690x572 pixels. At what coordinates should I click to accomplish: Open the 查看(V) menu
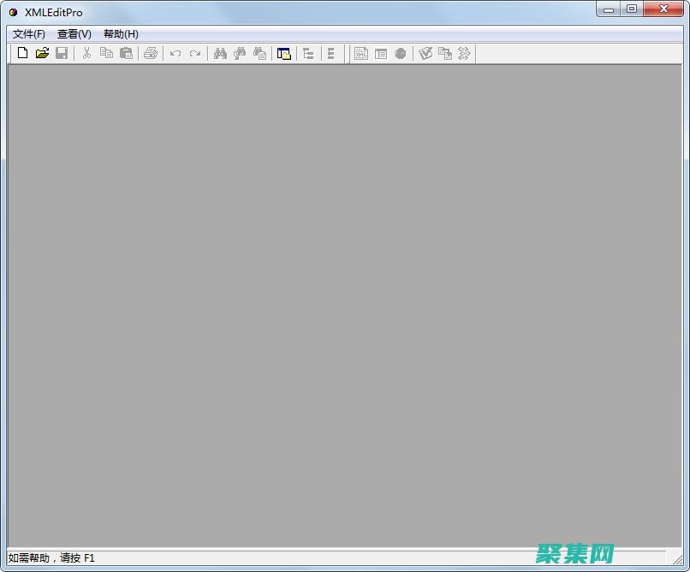[x=74, y=34]
